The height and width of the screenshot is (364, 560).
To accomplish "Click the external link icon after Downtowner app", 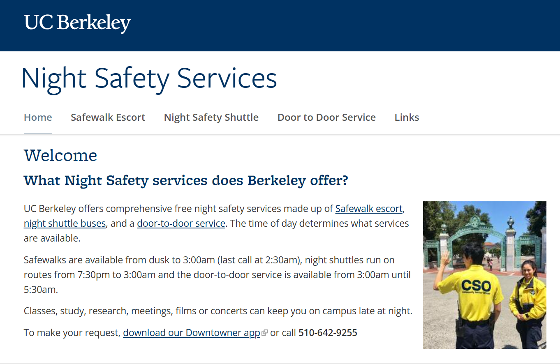I will click(x=264, y=333).
